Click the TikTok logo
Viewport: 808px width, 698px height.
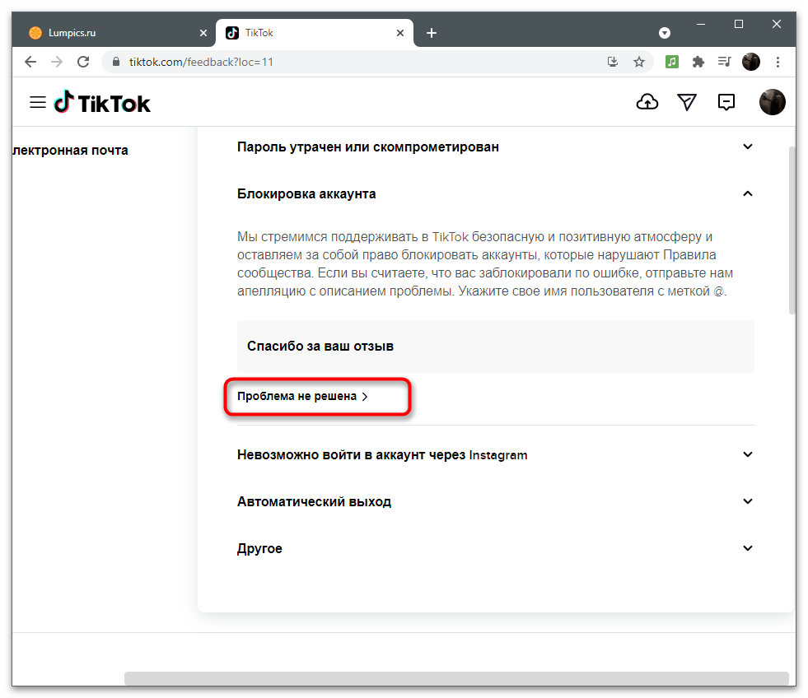[x=103, y=102]
